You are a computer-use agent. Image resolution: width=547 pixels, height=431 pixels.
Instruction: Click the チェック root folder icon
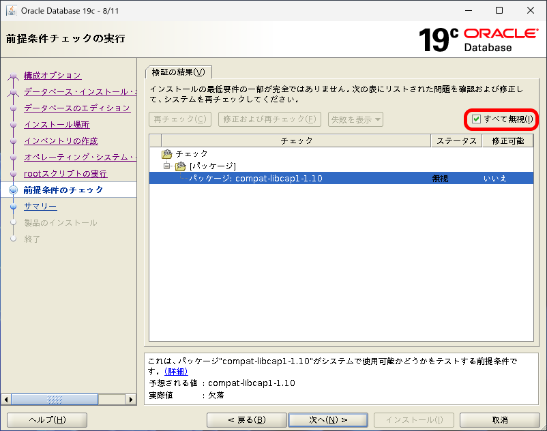tap(167, 153)
